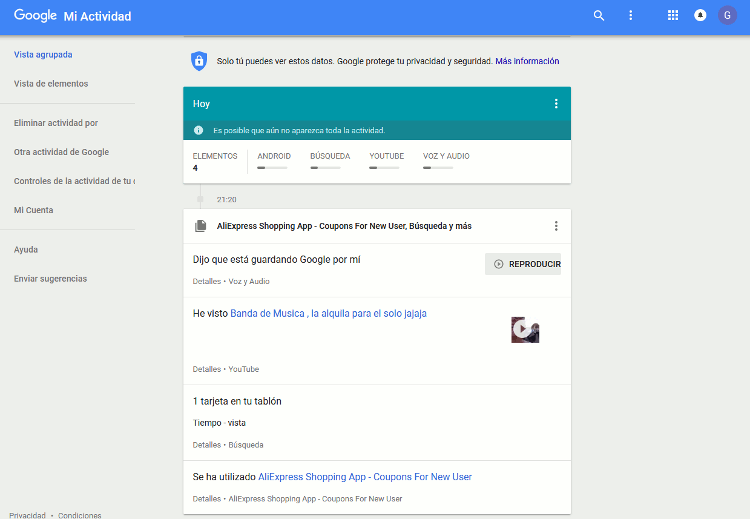Click the search magnifier icon in header

tap(599, 16)
